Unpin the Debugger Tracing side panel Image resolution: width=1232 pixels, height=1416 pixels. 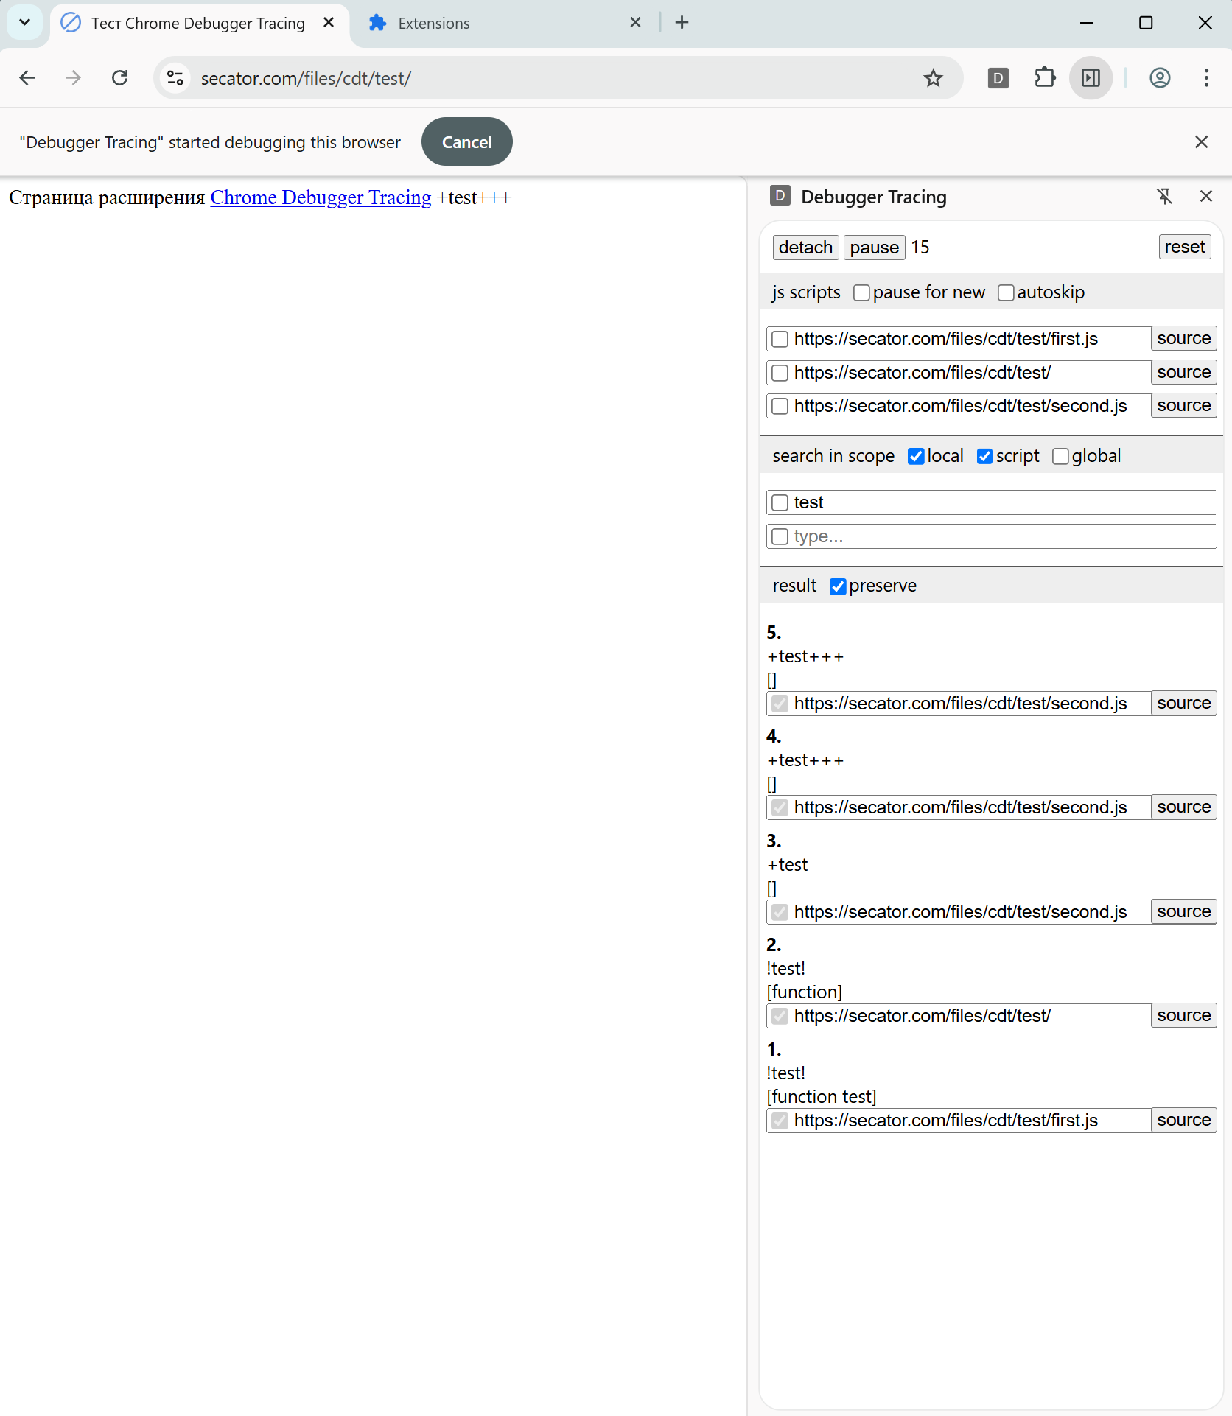[1164, 197]
